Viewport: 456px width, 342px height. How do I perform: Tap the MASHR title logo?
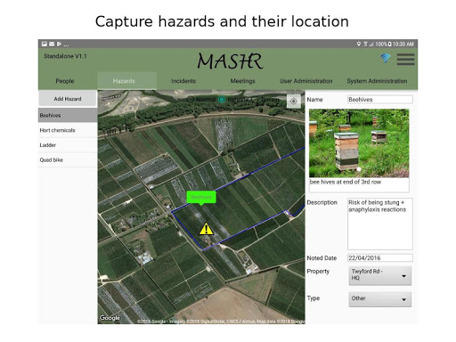coord(230,61)
